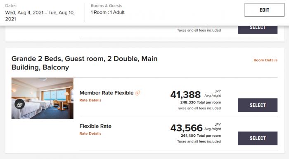Click the 261,400 total per room text

(x=201, y=136)
